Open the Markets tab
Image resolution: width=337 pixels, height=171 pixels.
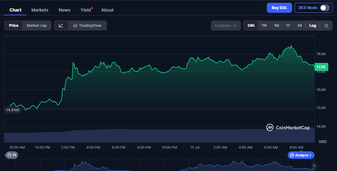click(x=40, y=10)
